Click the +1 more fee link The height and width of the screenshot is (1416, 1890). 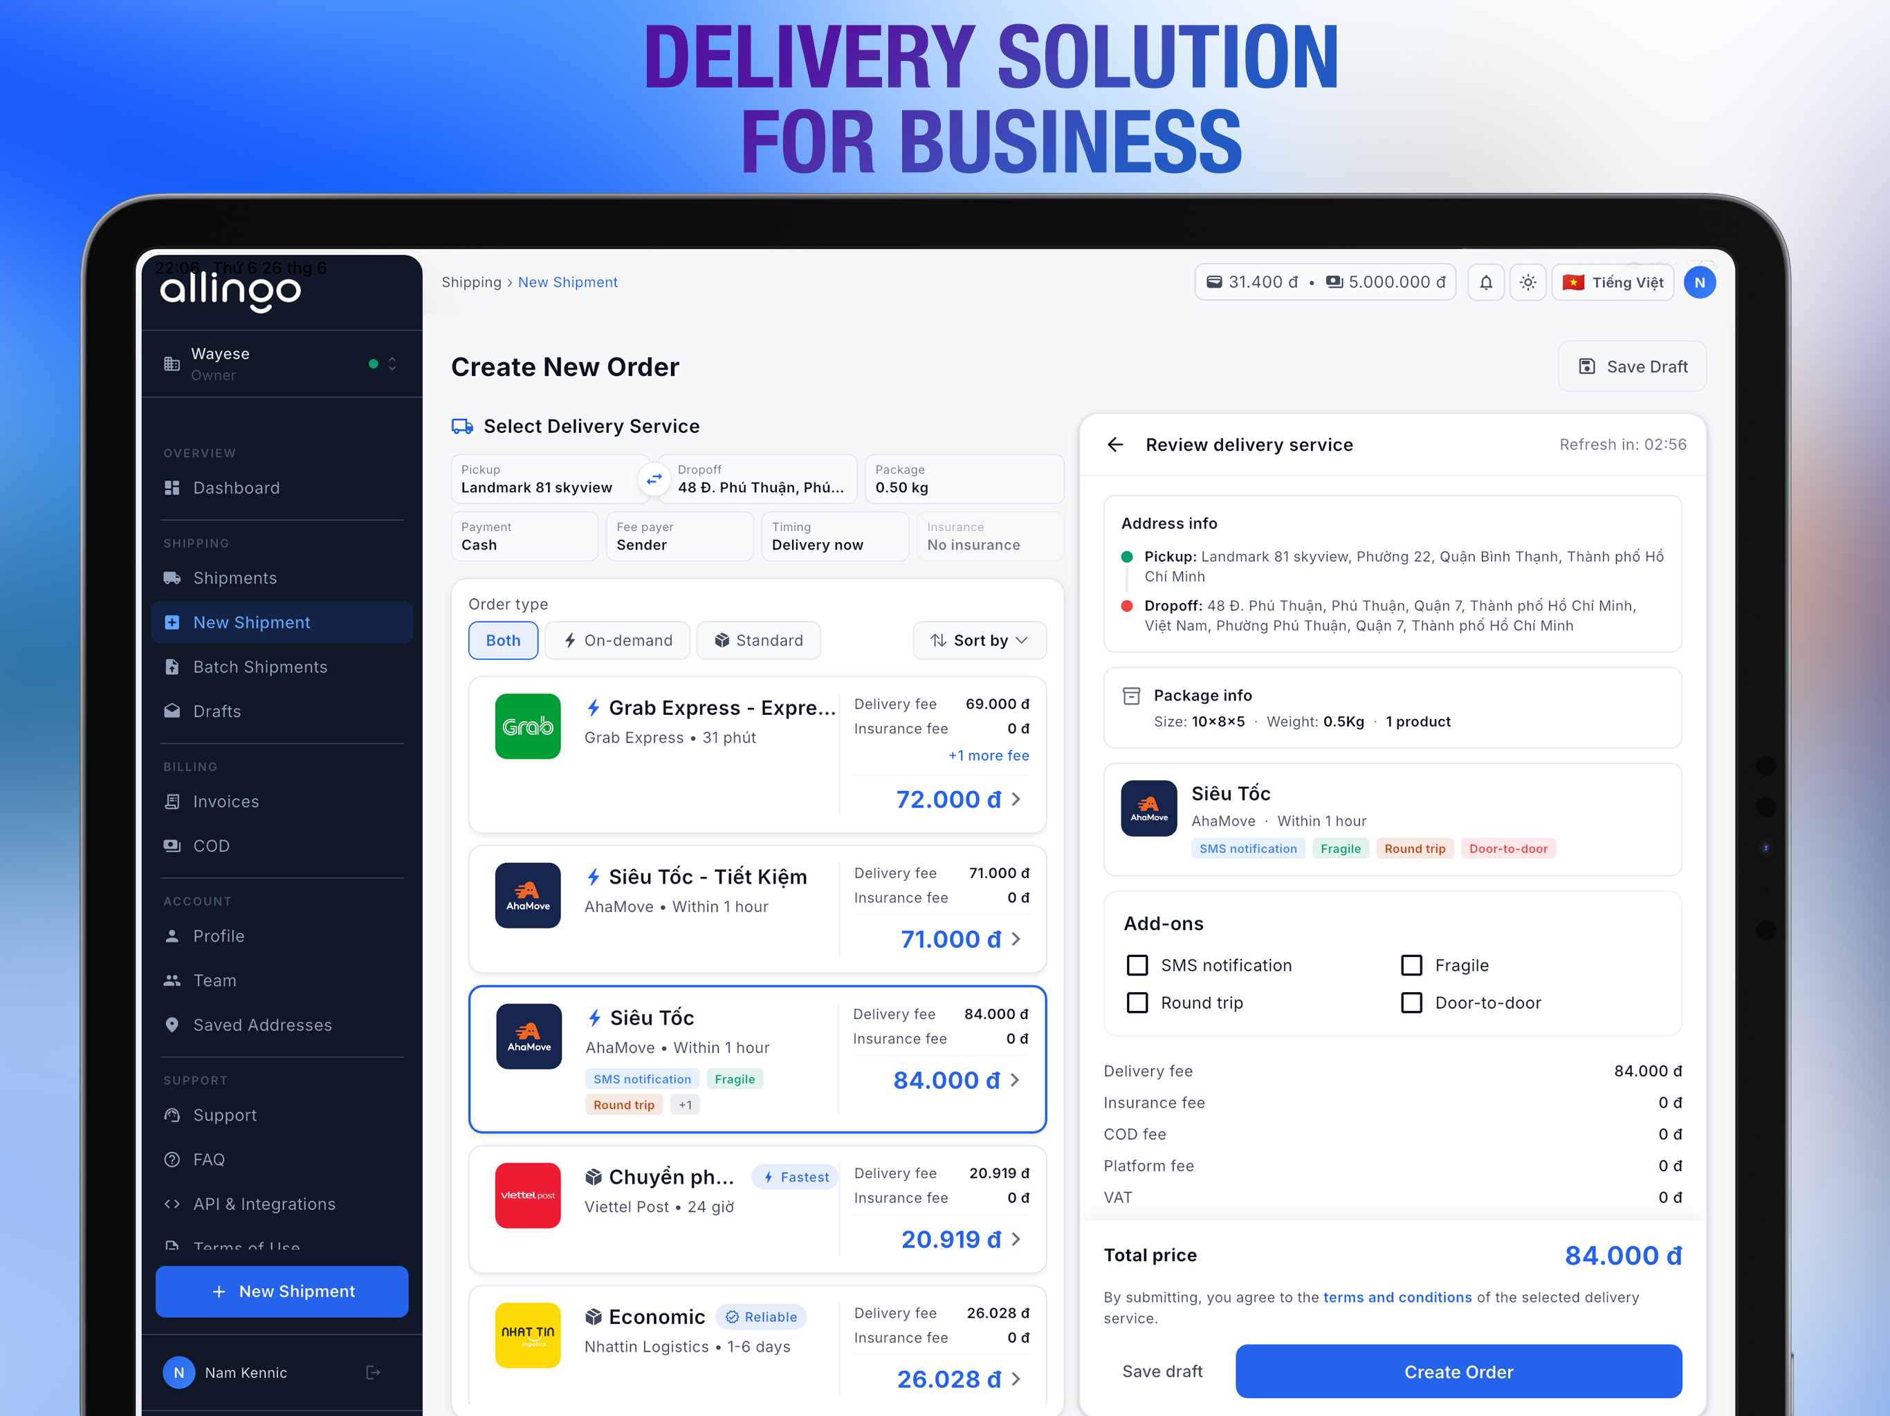tap(989, 755)
